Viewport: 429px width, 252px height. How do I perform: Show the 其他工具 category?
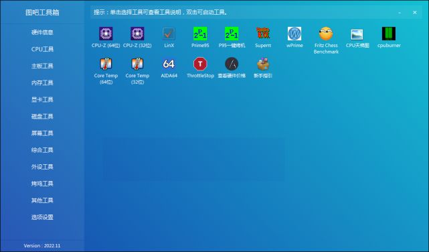42,200
